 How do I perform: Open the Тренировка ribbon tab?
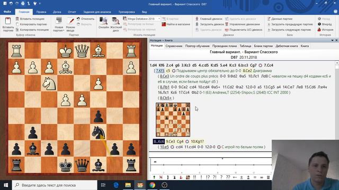[127, 12]
